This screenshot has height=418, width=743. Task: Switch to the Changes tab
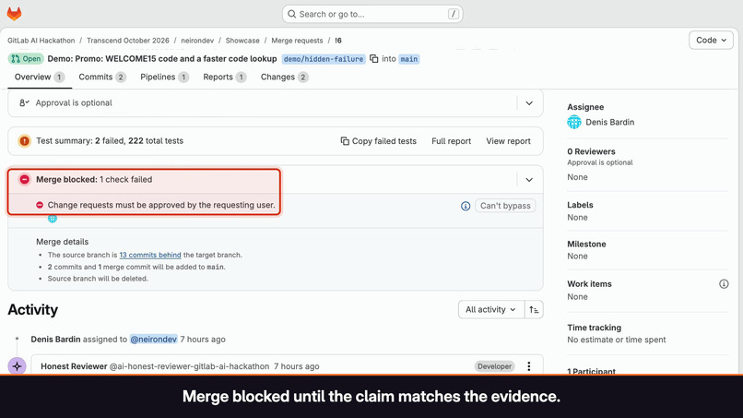pyautogui.click(x=284, y=77)
